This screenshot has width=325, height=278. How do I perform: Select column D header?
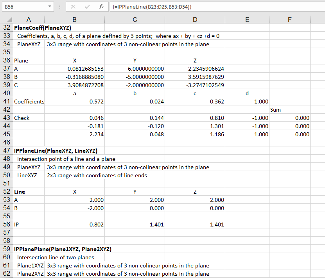coord(195,20)
